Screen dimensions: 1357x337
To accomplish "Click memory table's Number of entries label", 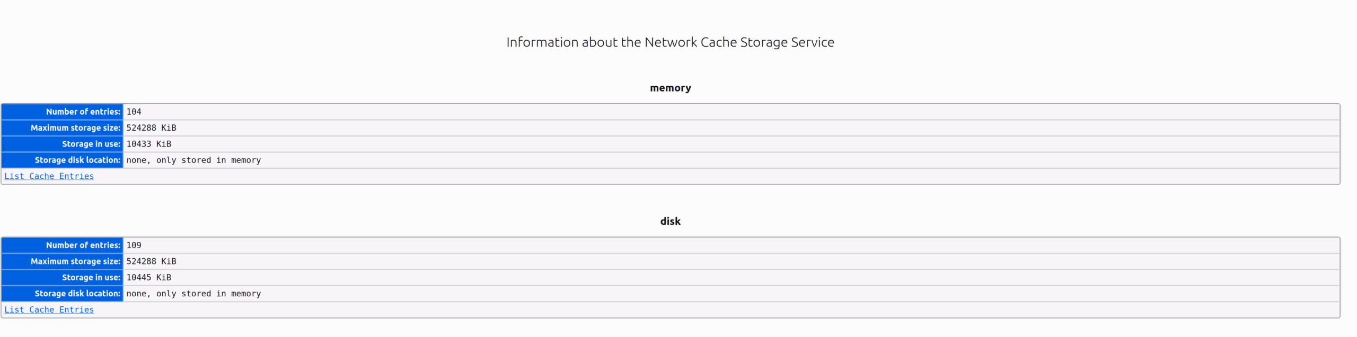I will [83, 112].
